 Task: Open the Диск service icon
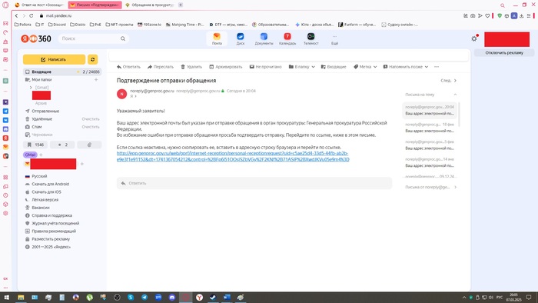point(241,38)
